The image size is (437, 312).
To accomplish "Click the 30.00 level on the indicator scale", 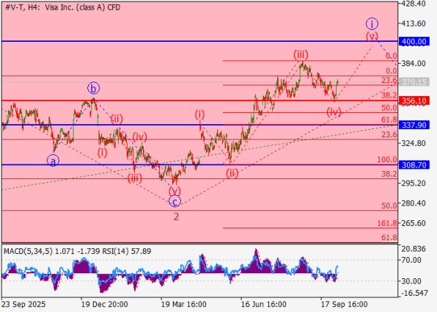I will point(411,281).
